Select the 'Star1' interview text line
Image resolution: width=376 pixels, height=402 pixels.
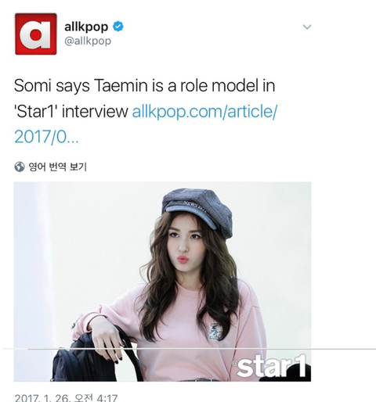[71, 111]
